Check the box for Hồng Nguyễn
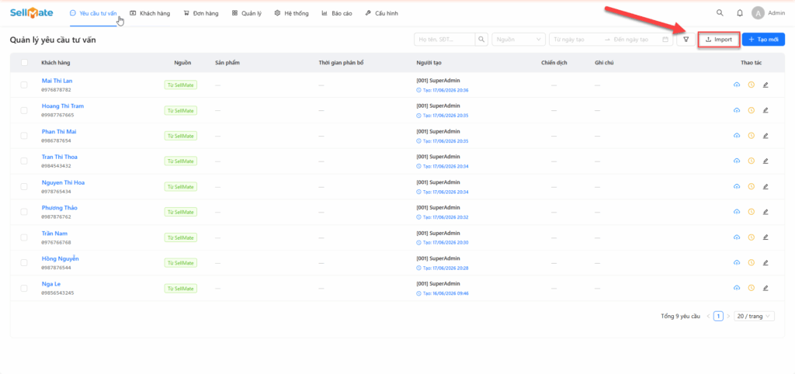Screen dimensions: 795x374 (x=24, y=262)
